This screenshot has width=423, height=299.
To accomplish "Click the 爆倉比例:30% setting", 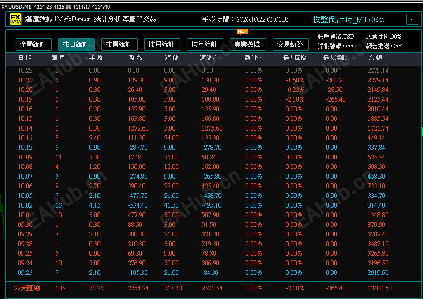I will click(383, 36).
